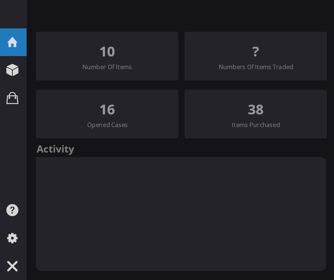Viewport: 334px width, 280px height.
Task: Click the 16 opened cases number
Action: pos(107,109)
